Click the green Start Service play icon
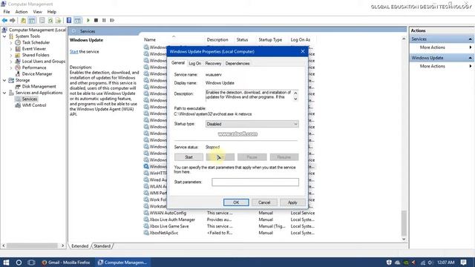Image resolution: width=475 pixels, height=267 pixels. (x=88, y=20)
